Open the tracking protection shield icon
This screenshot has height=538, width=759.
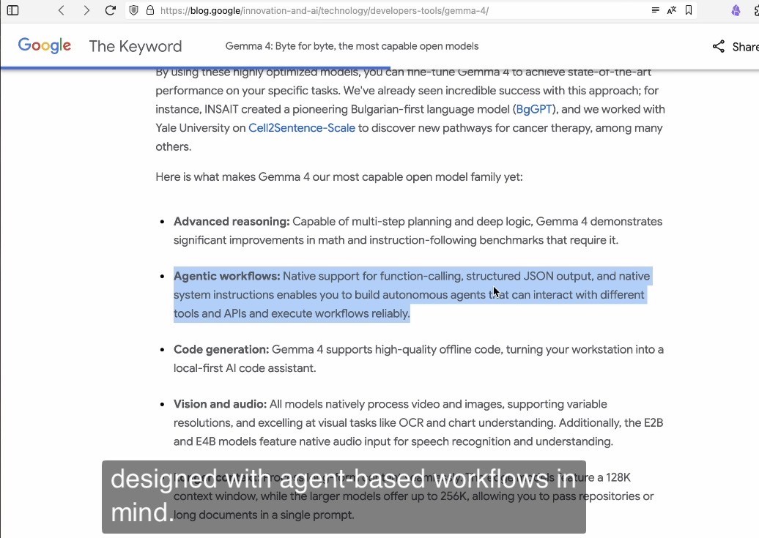(x=134, y=10)
